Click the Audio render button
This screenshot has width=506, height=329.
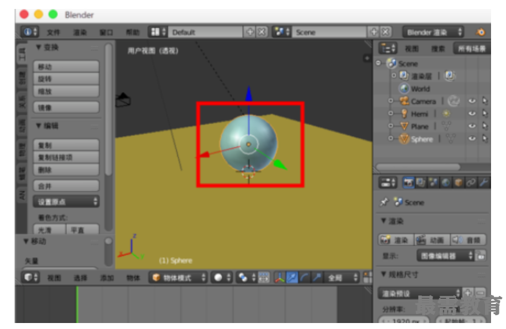468,240
